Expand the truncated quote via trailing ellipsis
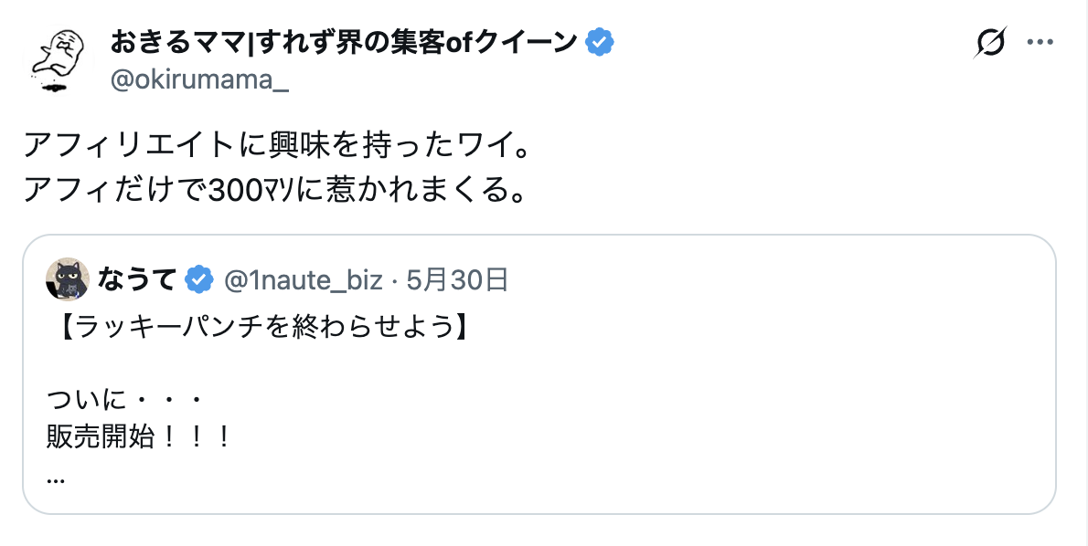The width and height of the screenshot is (1088, 546). pos(55,477)
